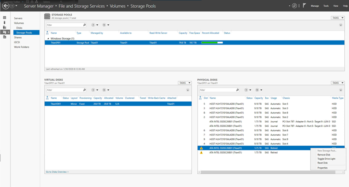
Task: Select Work Folders in the navigation pane
Action: tap(22, 47)
